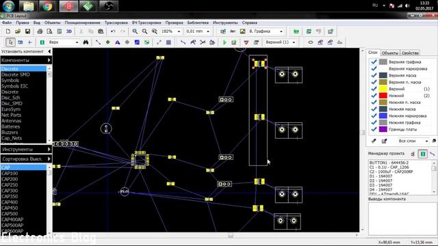The height and width of the screenshot is (246, 438).
Task: Save the current layout
Action: [x=27, y=31]
